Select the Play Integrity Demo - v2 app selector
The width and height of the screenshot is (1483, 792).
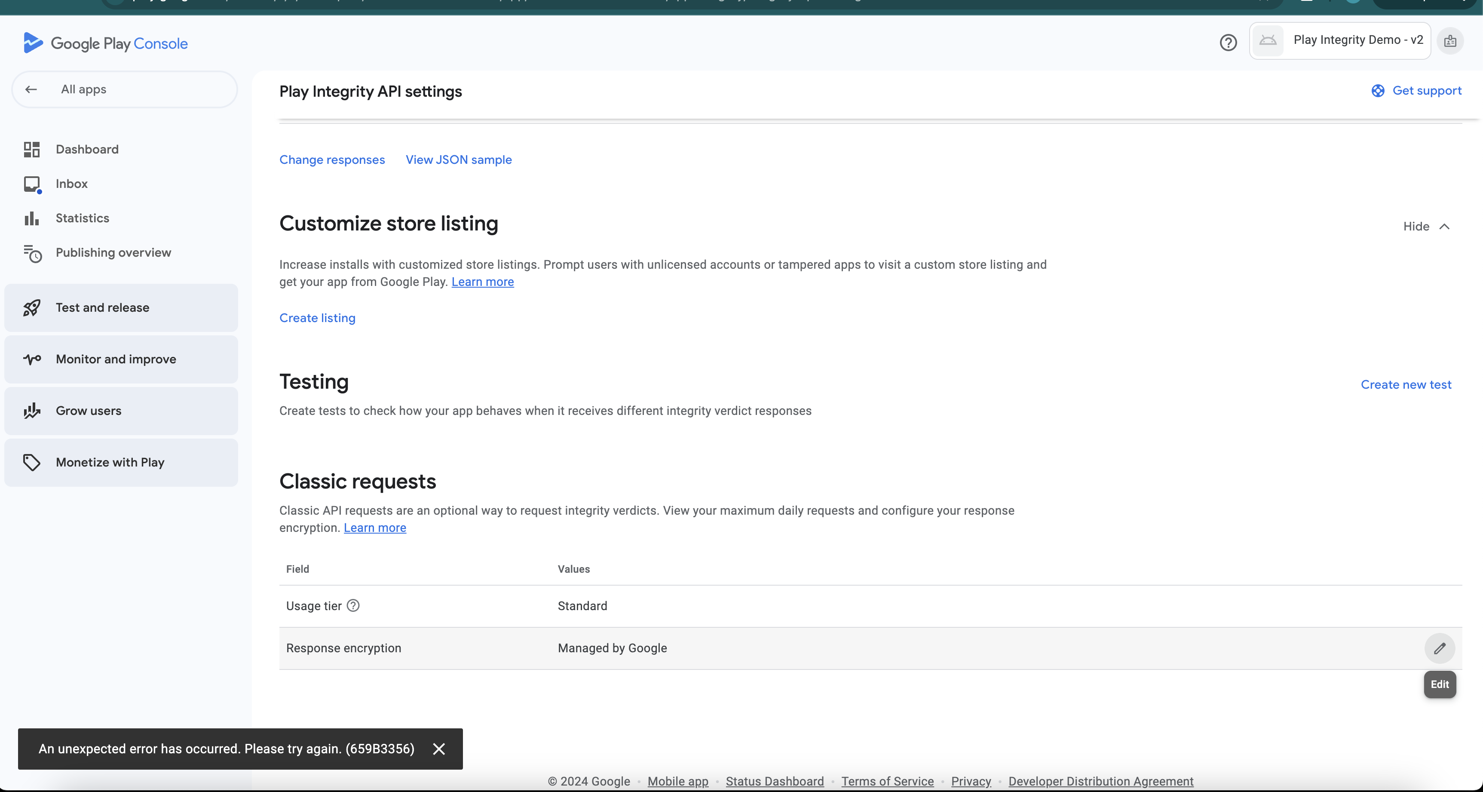[1340, 40]
